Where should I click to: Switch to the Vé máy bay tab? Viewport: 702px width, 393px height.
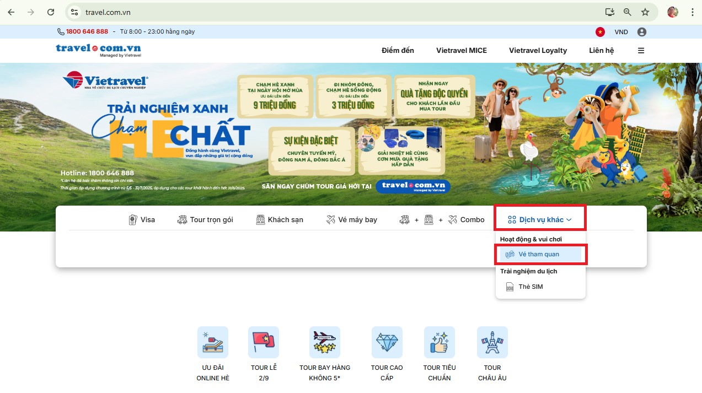(x=351, y=220)
